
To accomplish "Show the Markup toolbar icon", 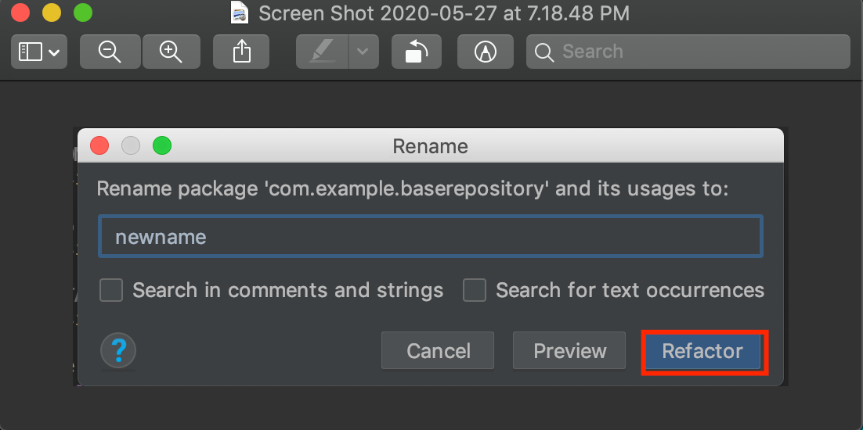I will [485, 52].
